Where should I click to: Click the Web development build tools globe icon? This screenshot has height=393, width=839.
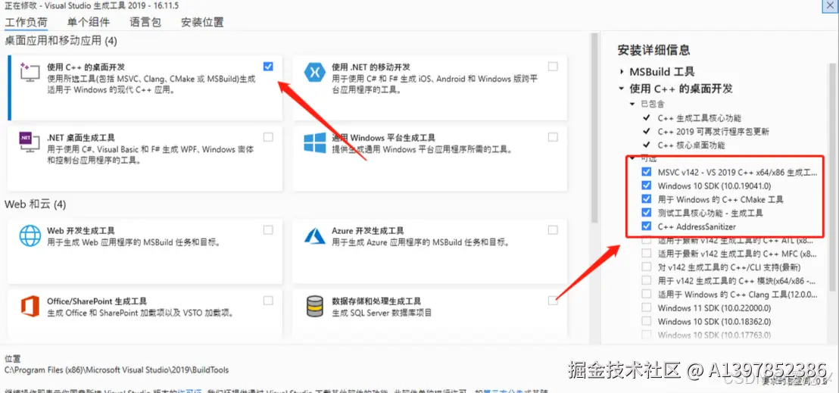click(30, 235)
